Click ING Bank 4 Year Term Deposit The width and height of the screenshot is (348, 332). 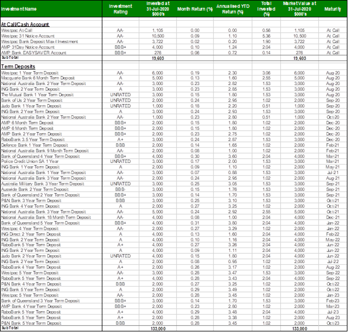pos(30,206)
